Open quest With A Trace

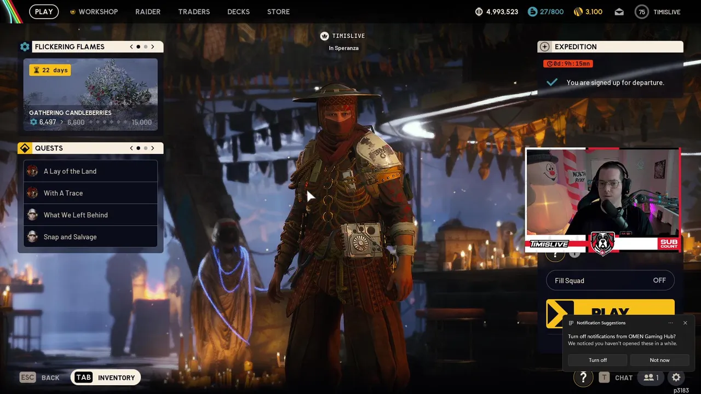90,193
